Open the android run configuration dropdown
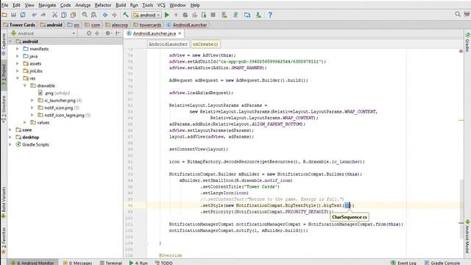Image resolution: width=471 pixels, height=265 pixels. 146,15
